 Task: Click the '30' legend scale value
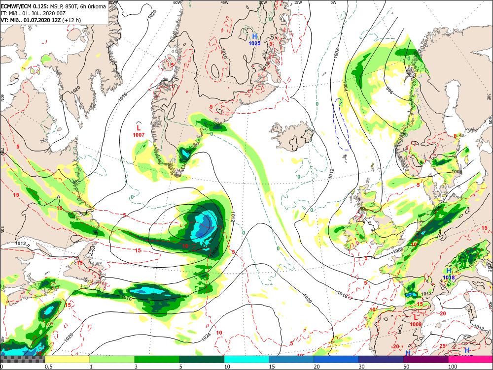coord(361,367)
